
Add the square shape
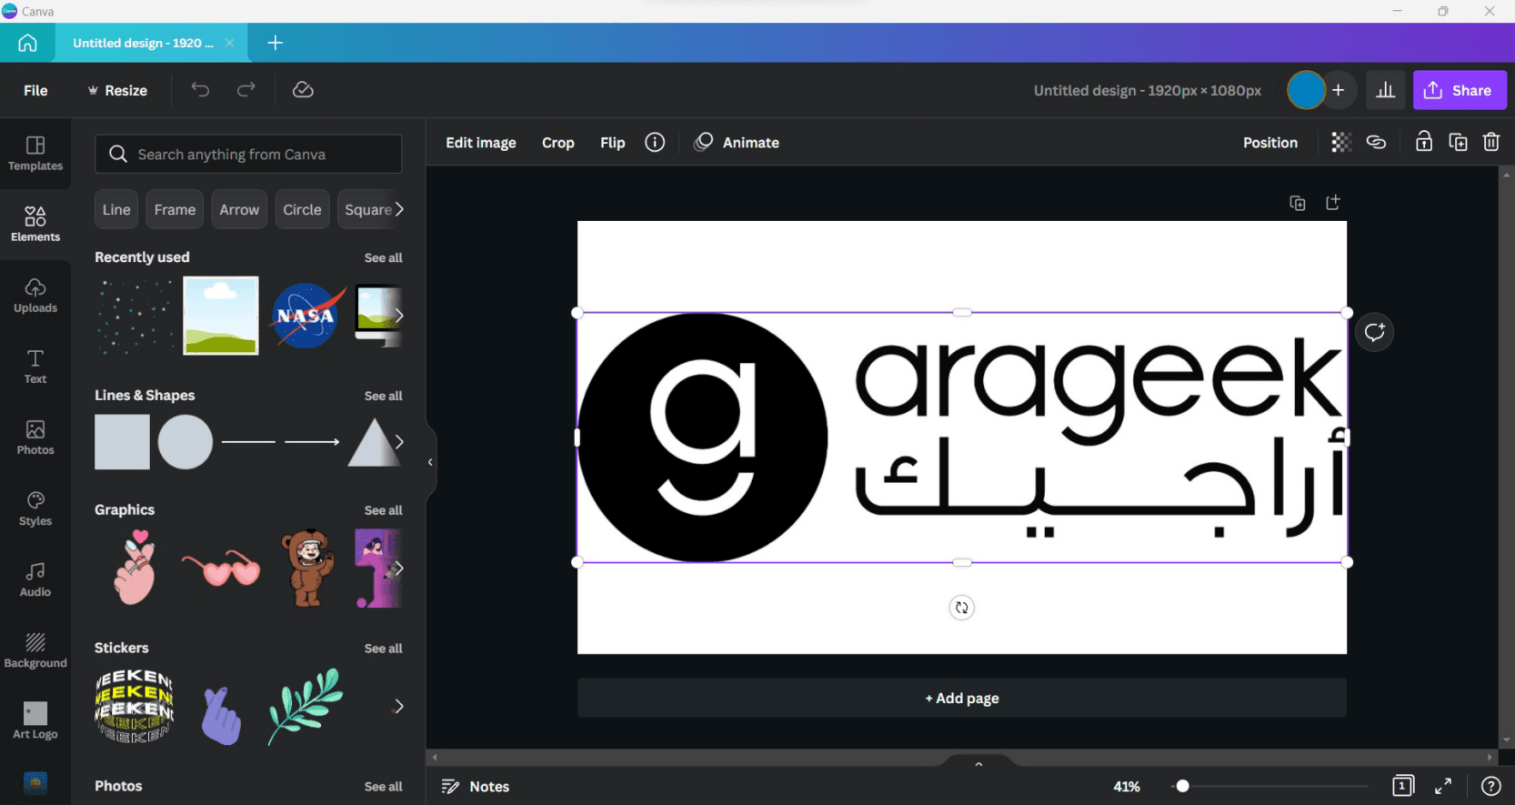[x=122, y=442]
